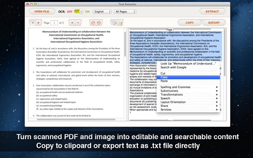Select the broom clear-selection icon
253x158 pixels.
point(120,23)
